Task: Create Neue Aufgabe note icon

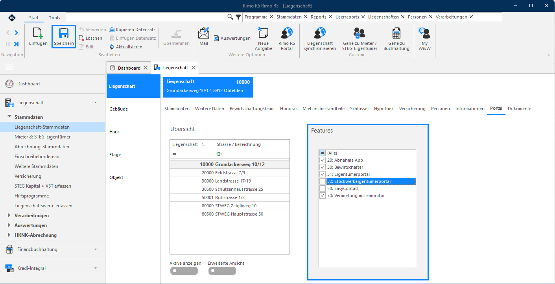Action: click(x=263, y=33)
